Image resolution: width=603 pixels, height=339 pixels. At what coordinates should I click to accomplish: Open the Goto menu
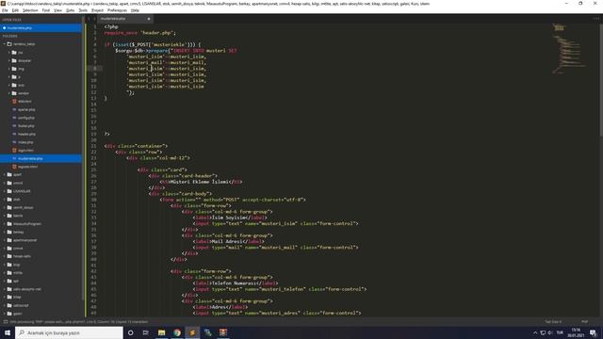70,10
